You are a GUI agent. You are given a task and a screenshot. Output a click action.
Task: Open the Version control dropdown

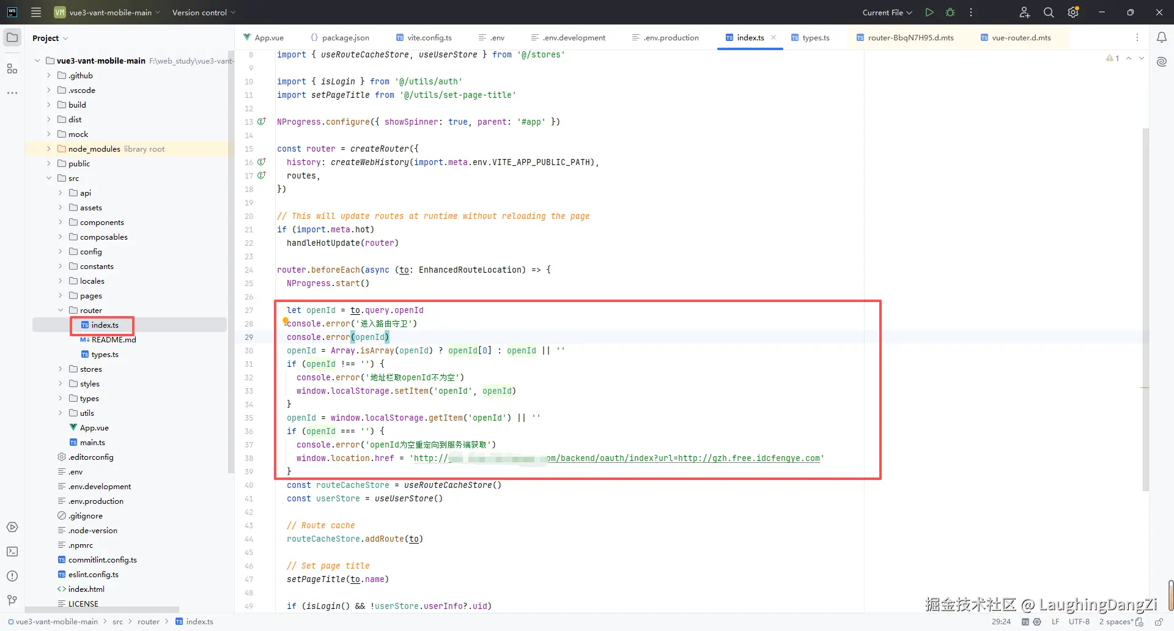click(204, 12)
